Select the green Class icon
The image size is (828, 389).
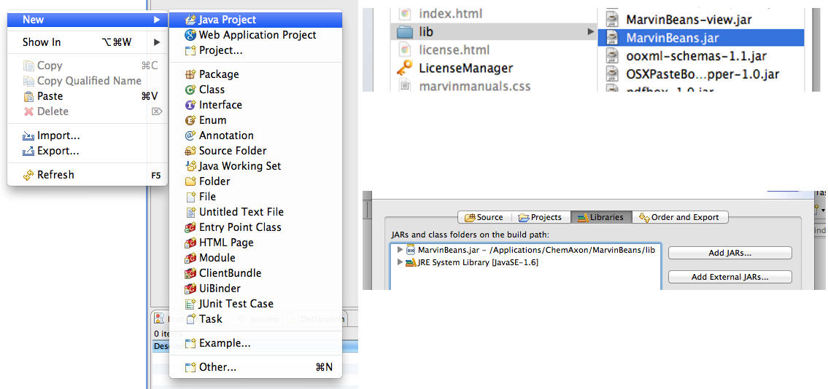pos(190,90)
